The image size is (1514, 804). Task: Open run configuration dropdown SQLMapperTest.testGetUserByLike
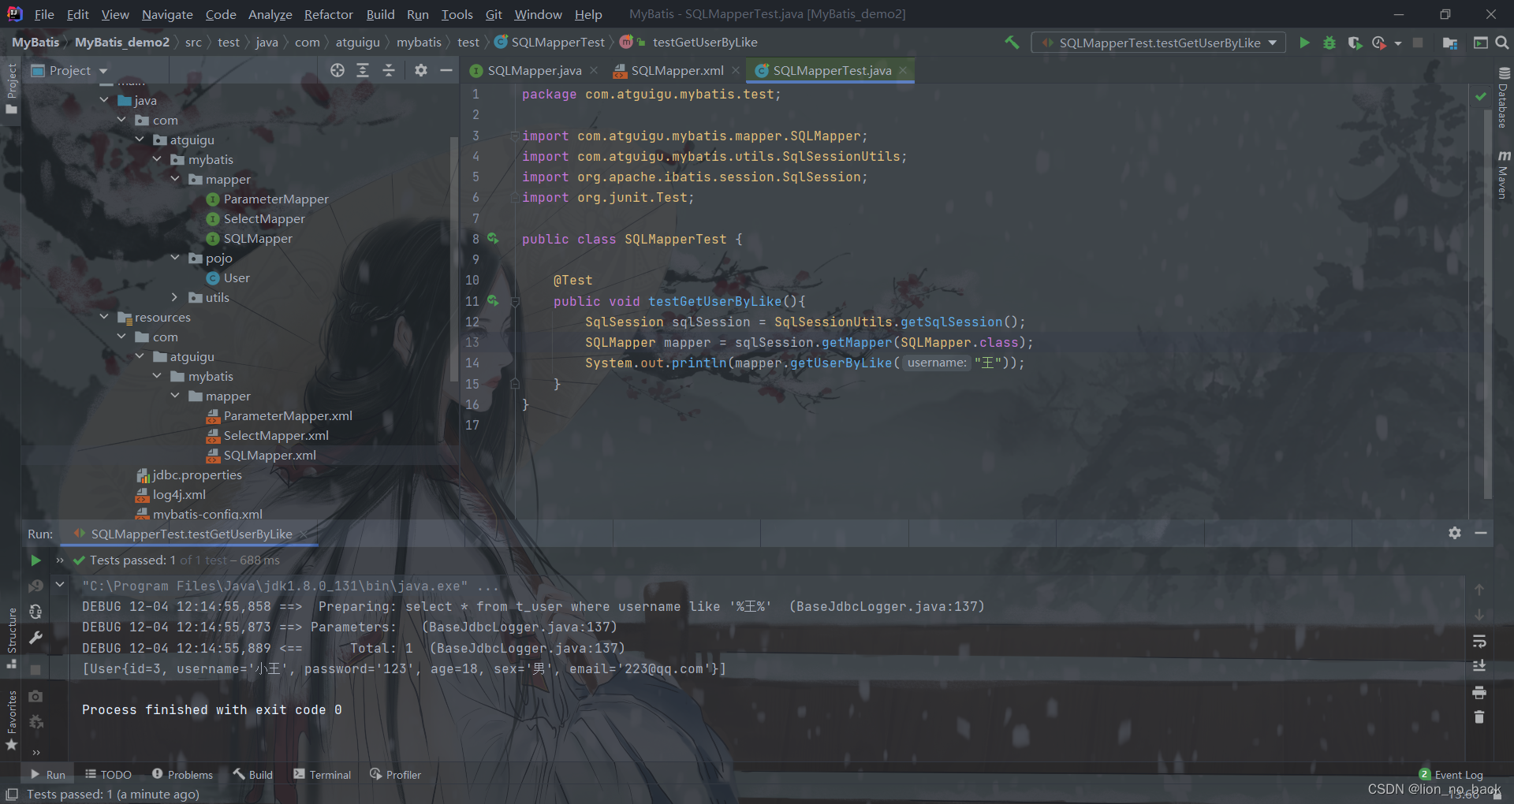point(1158,43)
